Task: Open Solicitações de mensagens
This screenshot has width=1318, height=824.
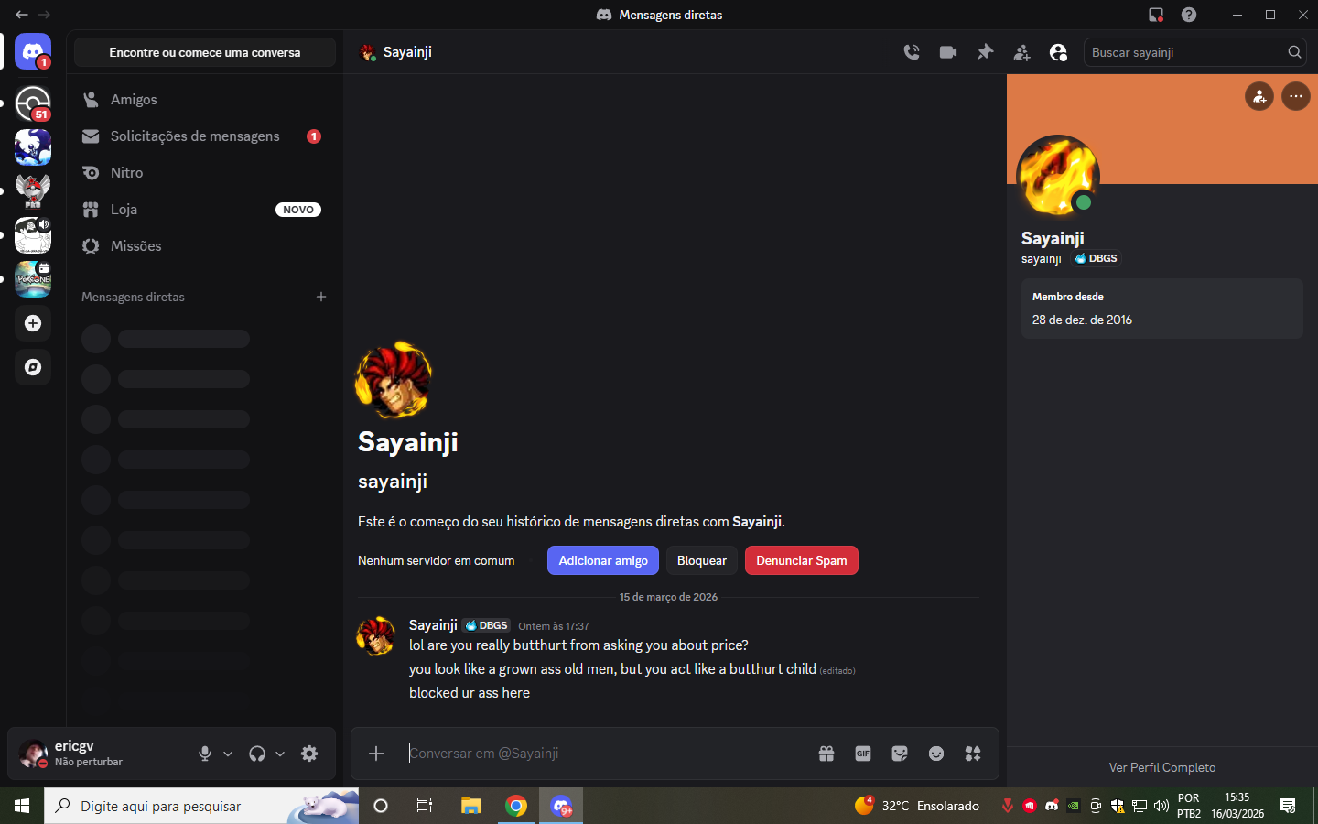Action: [195, 136]
